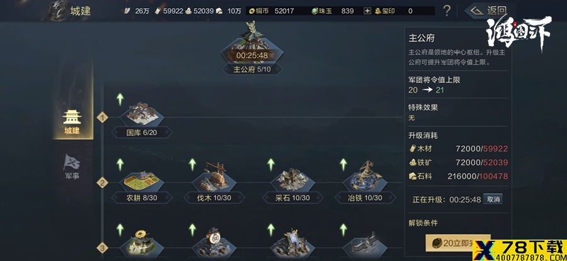
Task: Switch to the 军事 side tab
Action: 72,167
